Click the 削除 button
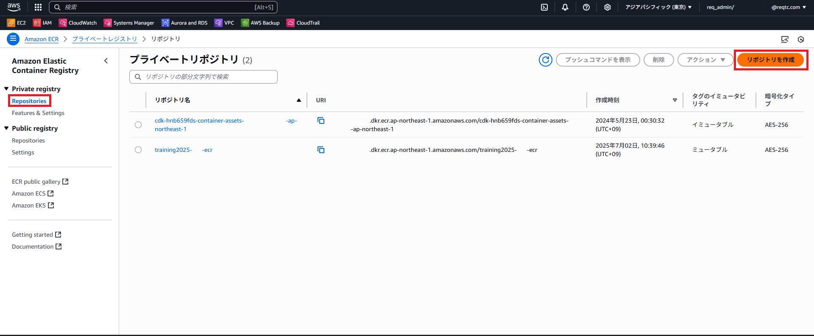The height and width of the screenshot is (336, 814). (x=659, y=60)
